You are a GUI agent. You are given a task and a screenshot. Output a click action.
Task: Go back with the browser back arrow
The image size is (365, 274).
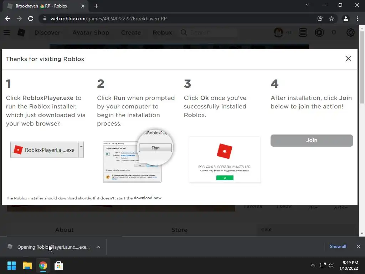[8, 19]
